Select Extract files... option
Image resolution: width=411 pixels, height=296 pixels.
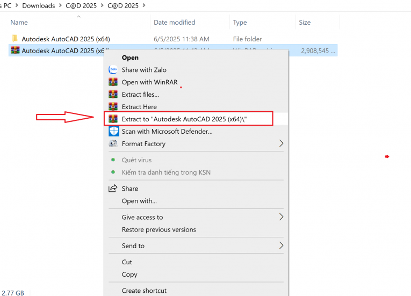[140, 95]
